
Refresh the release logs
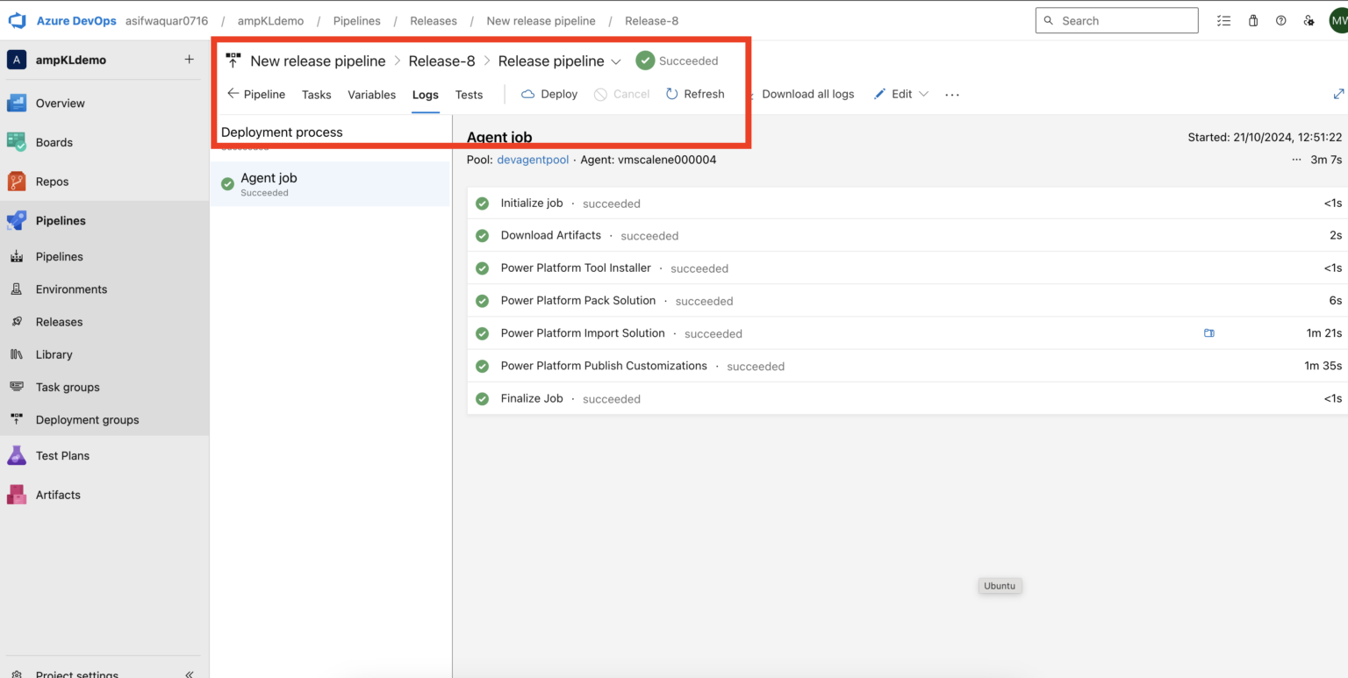pos(695,94)
